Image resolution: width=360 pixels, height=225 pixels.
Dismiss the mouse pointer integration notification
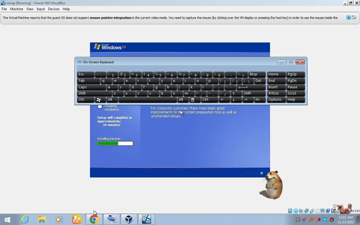pos(348,17)
